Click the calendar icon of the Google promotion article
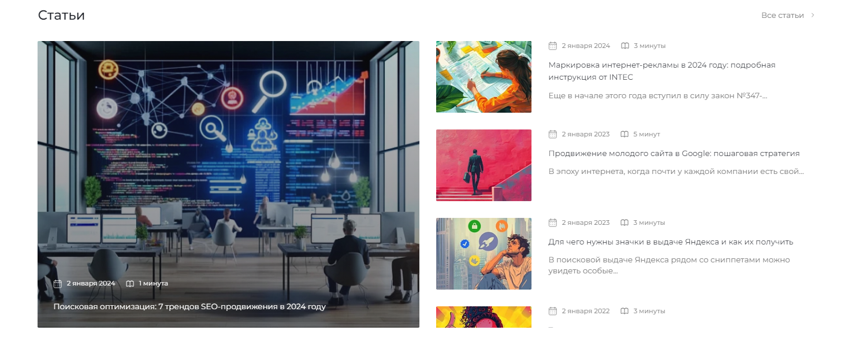This screenshot has height=341, width=855. coord(552,134)
